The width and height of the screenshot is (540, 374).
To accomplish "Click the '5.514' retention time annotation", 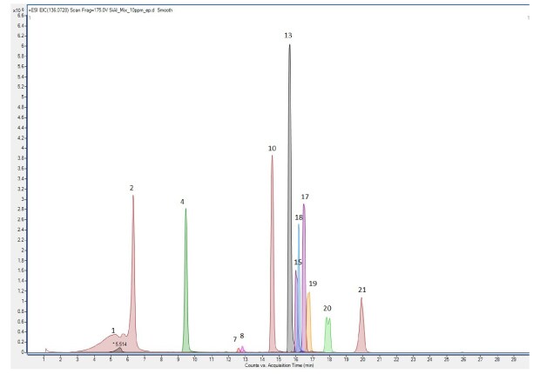I will 120,344.
